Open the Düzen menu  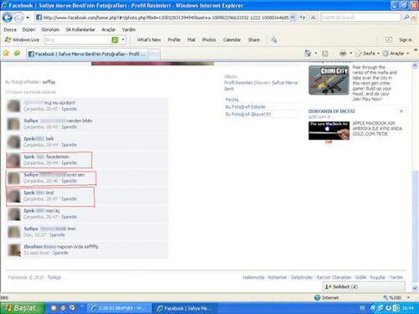click(28, 29)
